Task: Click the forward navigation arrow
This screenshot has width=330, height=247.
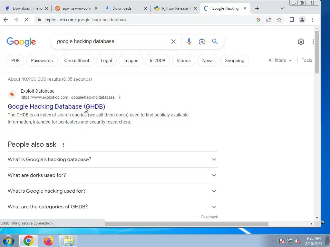Action: coord(16,20)
